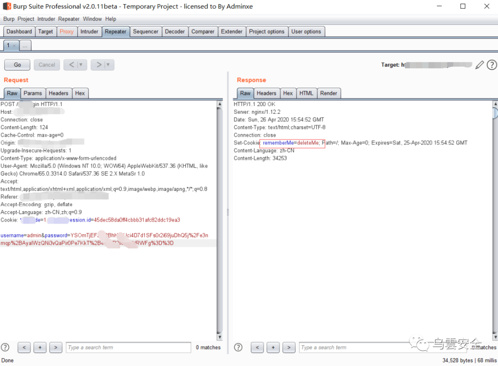Click 'Content-Length: 124' in the request
Image resolution: width=498 pixels, height=366 pixels.
[x=24, y=127]
